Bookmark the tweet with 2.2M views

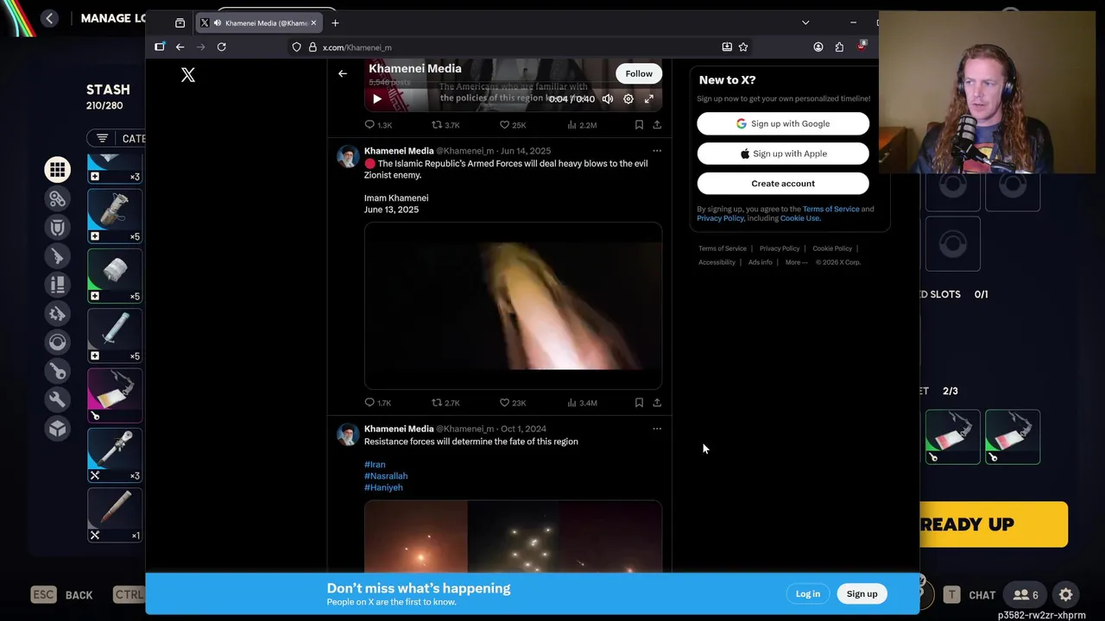pos(639,125)
